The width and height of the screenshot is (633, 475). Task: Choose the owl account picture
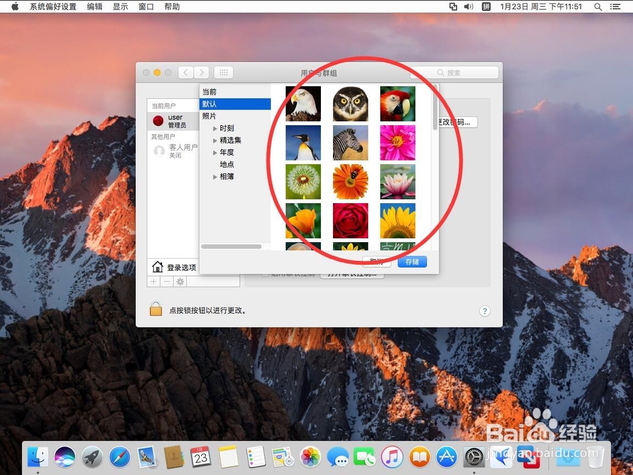click(350, 104)
